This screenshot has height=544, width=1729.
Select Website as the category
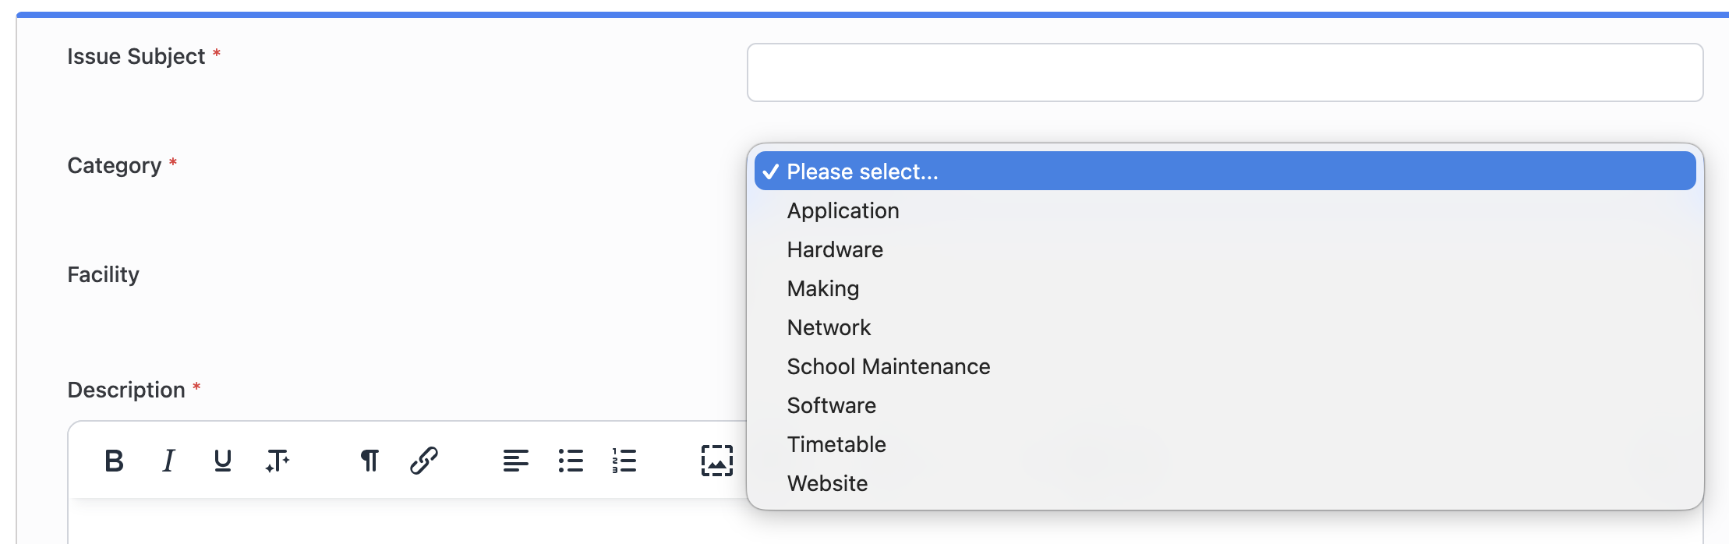pos(827,483)
